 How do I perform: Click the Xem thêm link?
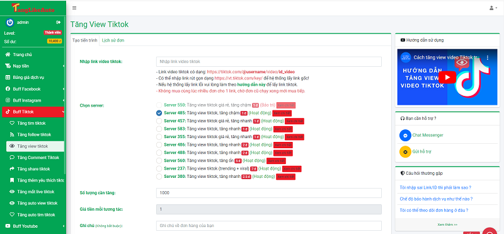click(447, 225)
